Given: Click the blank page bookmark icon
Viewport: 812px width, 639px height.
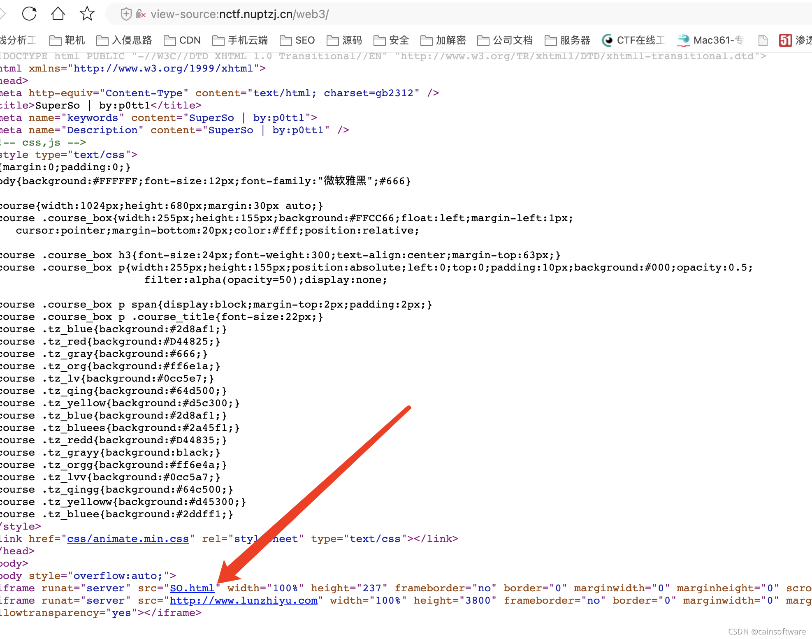Looking at the screenshot, I should (x=763, y=40).
